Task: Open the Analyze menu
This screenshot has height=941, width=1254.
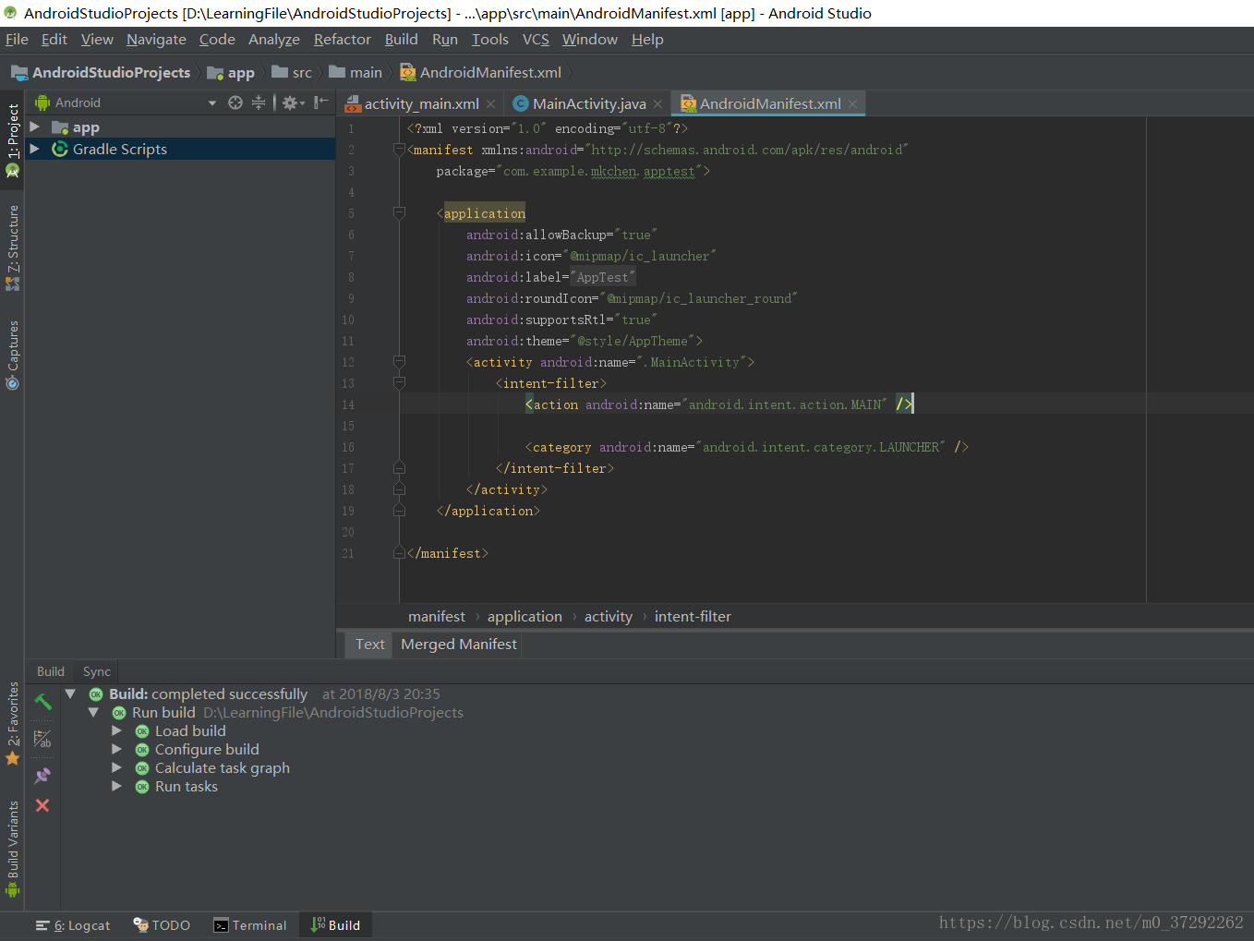Action: pyautogui.click(x=274, y=40)
